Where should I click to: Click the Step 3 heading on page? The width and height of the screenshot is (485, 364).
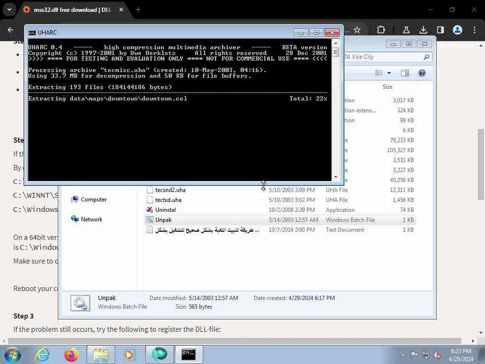click(x=23, y=316)
